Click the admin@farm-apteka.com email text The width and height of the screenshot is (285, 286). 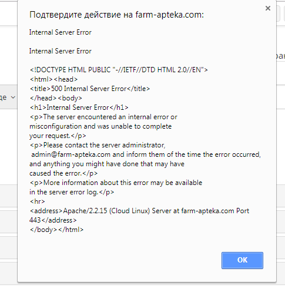(71, 154)
